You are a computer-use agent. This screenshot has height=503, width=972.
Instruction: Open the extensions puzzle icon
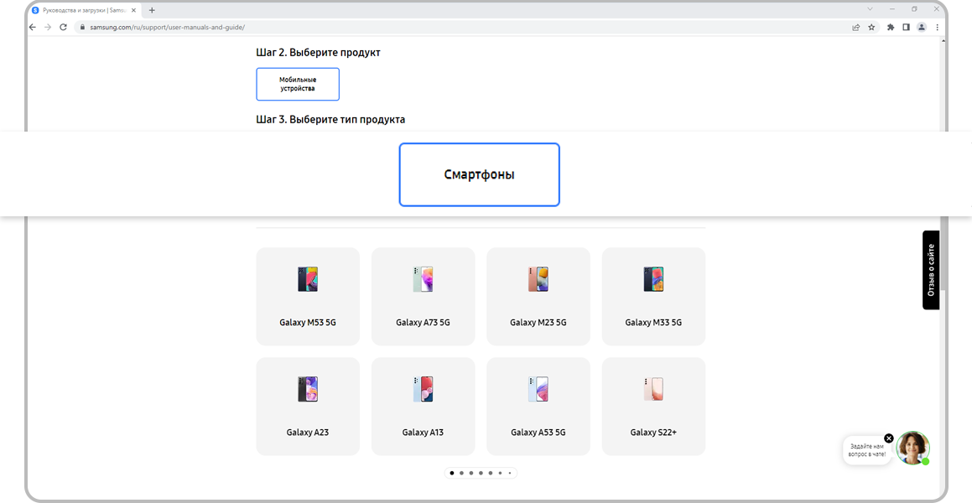point(891,28)
